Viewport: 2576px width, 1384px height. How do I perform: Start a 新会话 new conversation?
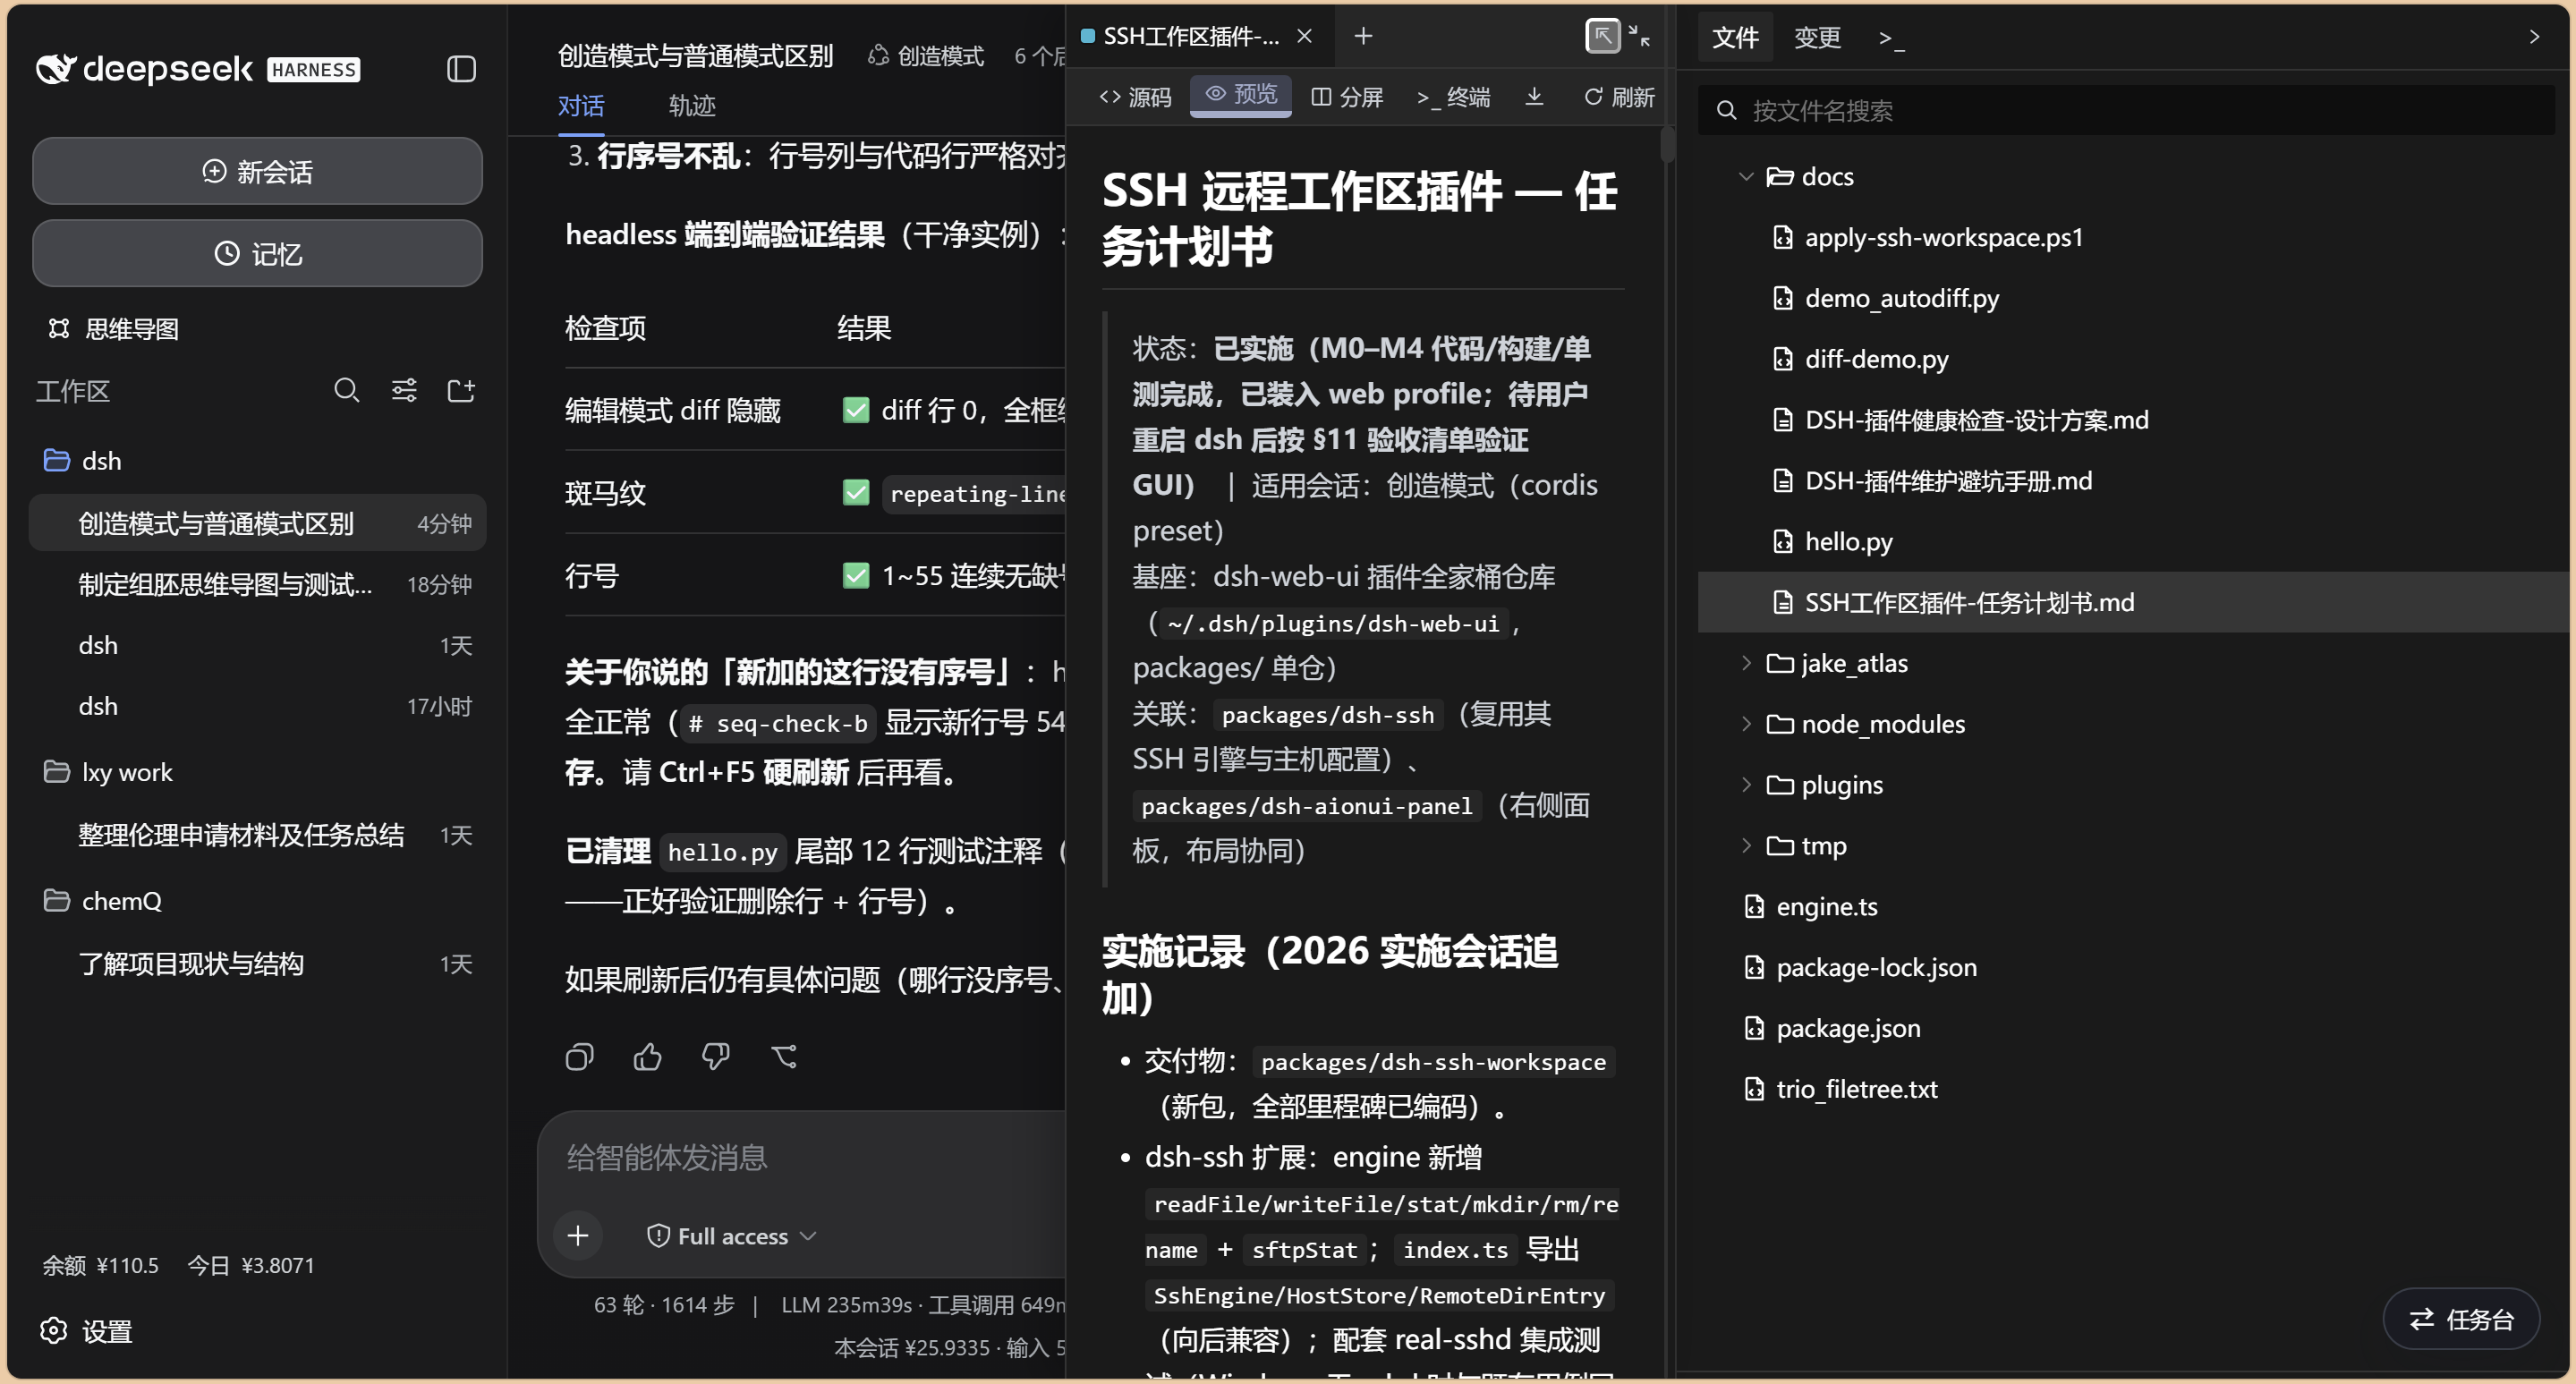click(257, 171)
